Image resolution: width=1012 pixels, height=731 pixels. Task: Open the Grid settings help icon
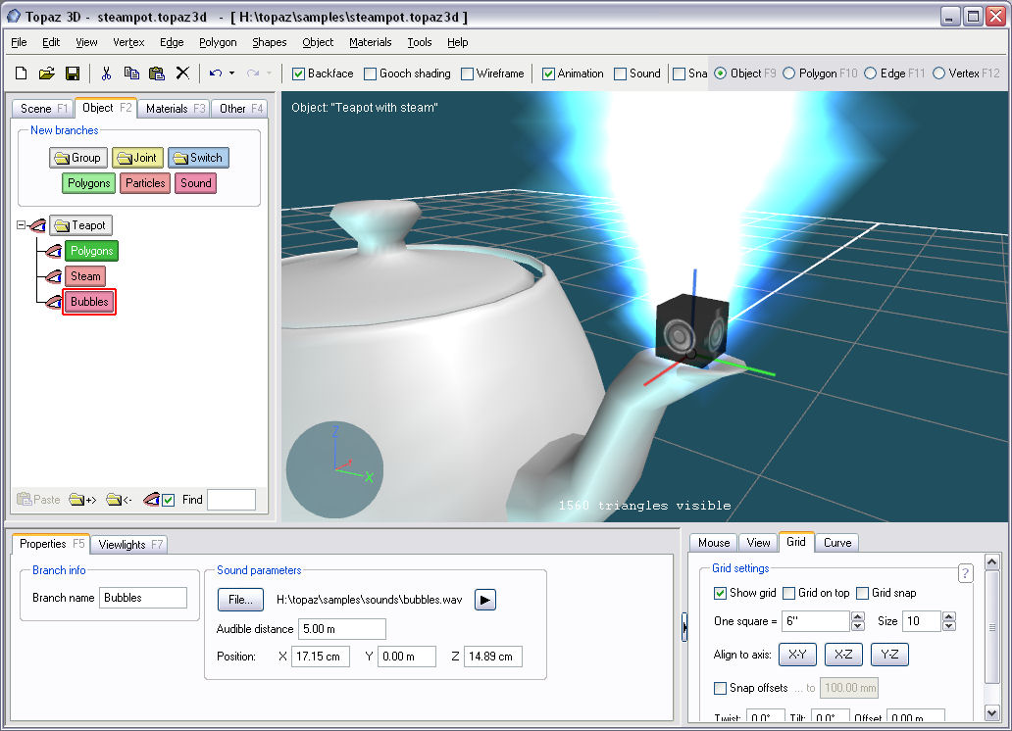pos(964,573)
